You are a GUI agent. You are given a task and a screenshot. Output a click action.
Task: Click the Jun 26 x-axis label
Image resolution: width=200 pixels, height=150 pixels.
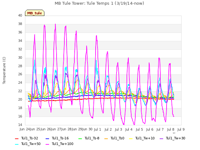coord(46,129)
